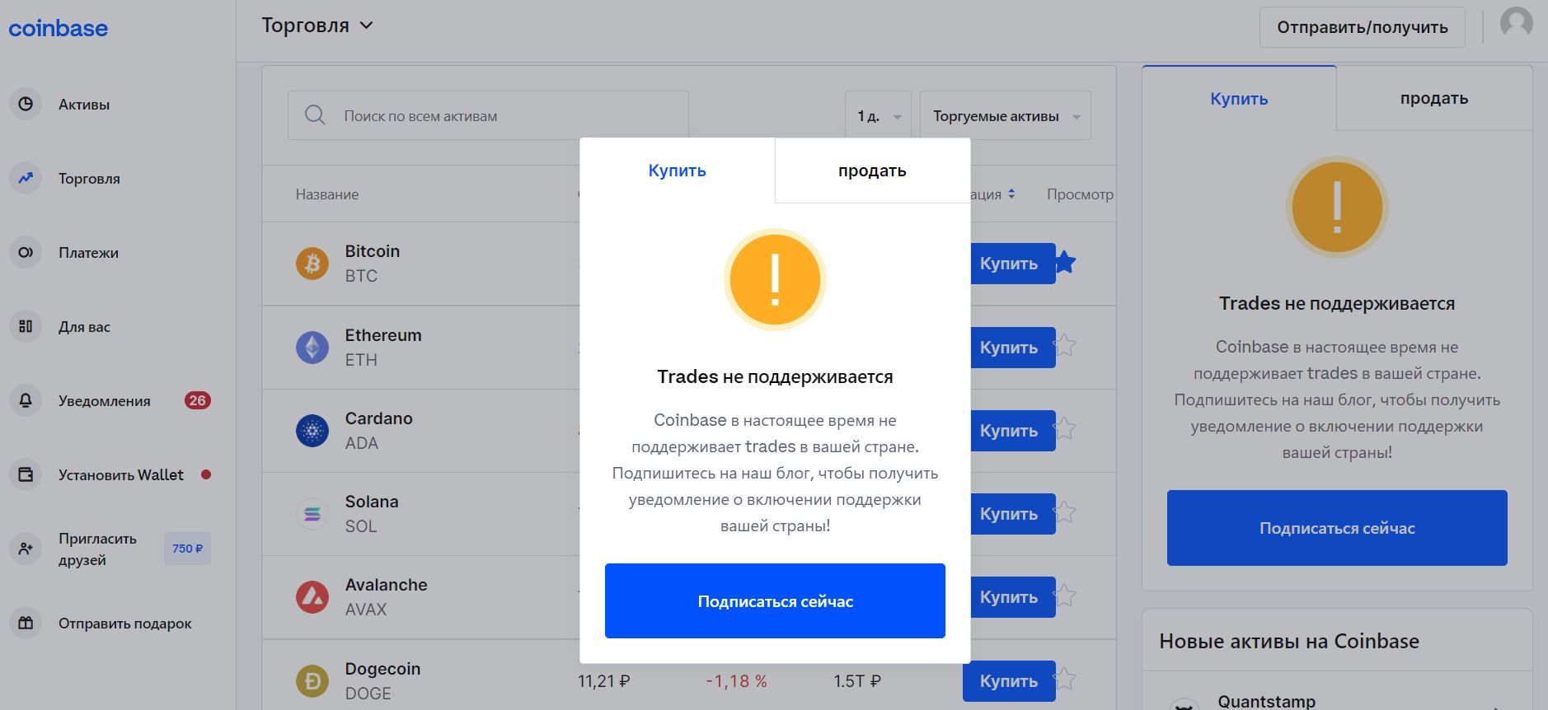
Task: Click the 26 notifications badge
Action: tap(198, 400)
